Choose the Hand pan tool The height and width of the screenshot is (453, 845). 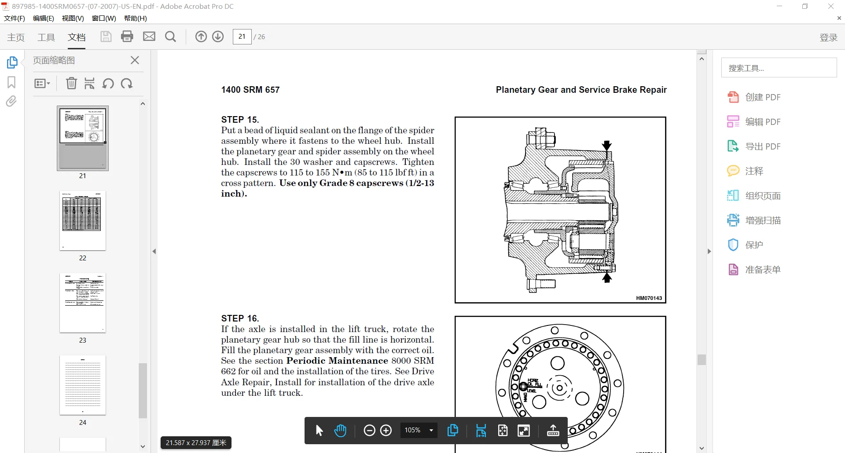tap(340, 431)
